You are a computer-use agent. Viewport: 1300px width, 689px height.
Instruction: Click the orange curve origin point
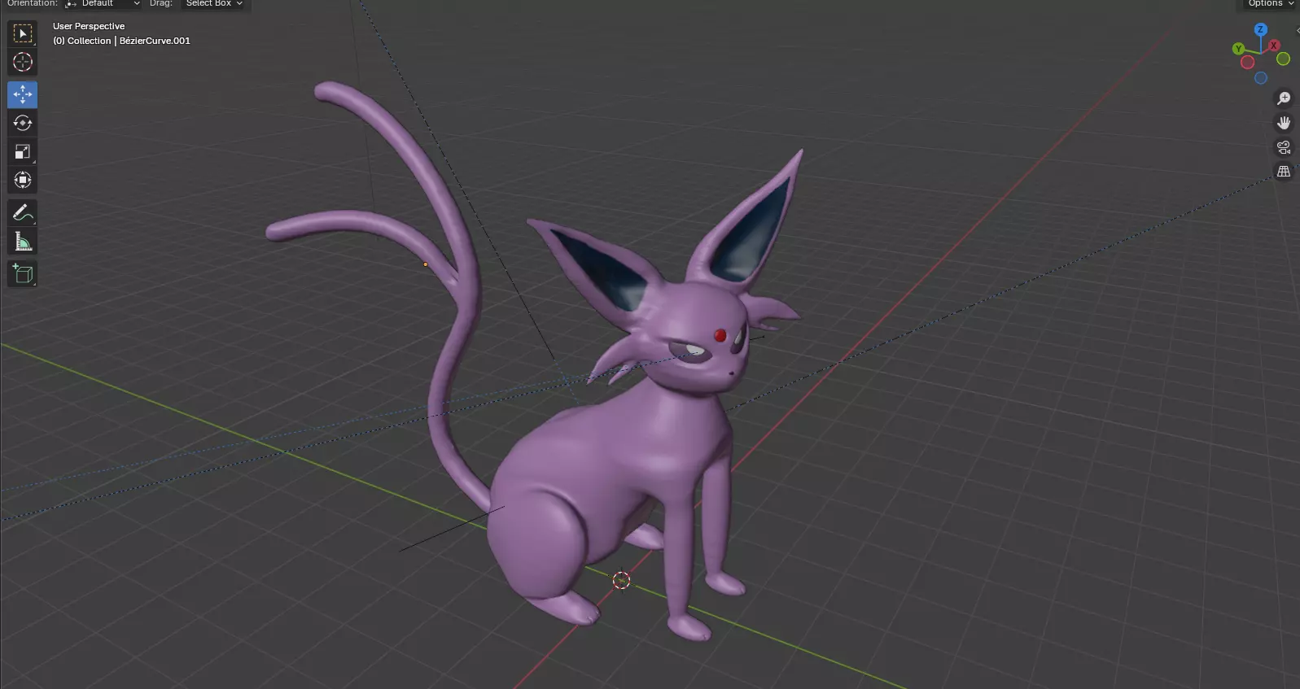point(425,264)
